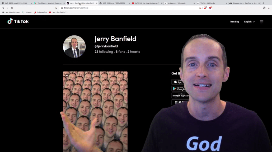272x152 pixels.
Task: Open the JerryBanfield.com bookmark
Action: pos(11,12)
